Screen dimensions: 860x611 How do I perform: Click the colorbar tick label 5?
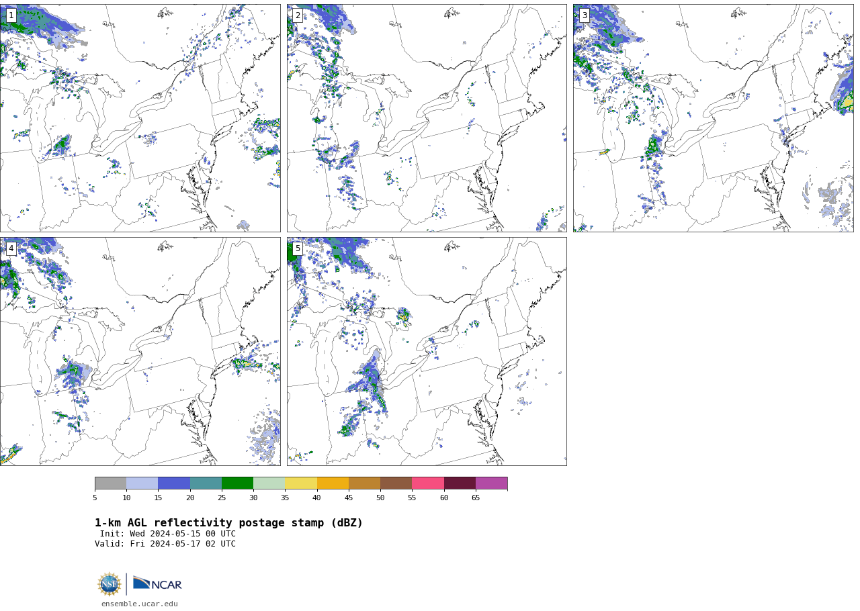(95, 498)
